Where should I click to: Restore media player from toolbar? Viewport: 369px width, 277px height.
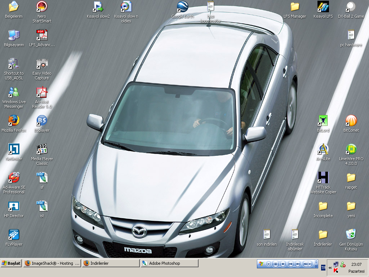(316, 266)
